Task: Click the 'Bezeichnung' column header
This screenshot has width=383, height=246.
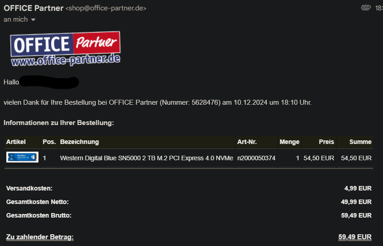Action: tap(80, 142)
